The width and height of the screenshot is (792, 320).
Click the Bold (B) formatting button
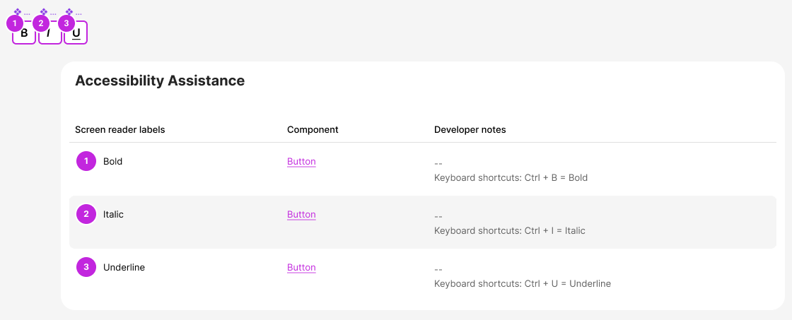27,35
